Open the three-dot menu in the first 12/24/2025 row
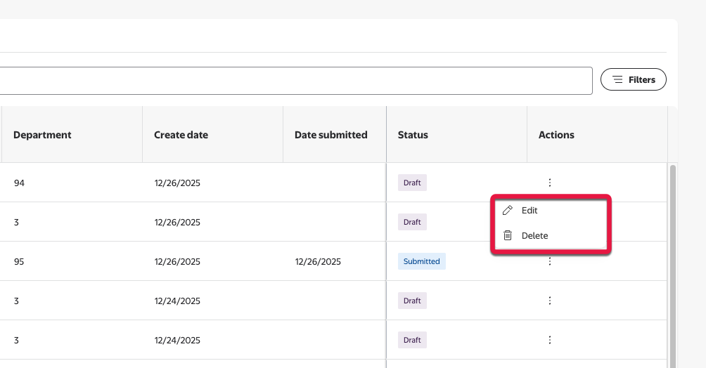The width and height of the screenshot is (706, 368). click(550, 301)
